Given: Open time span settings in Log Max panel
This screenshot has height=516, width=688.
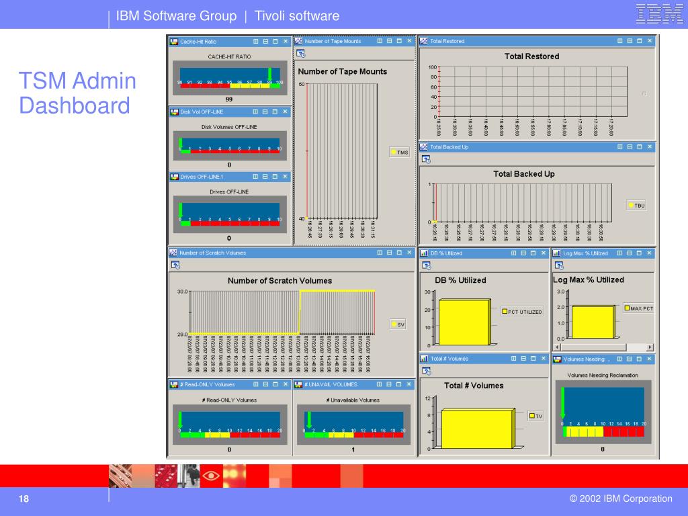Looking at the screenshot, I should 559,265.
